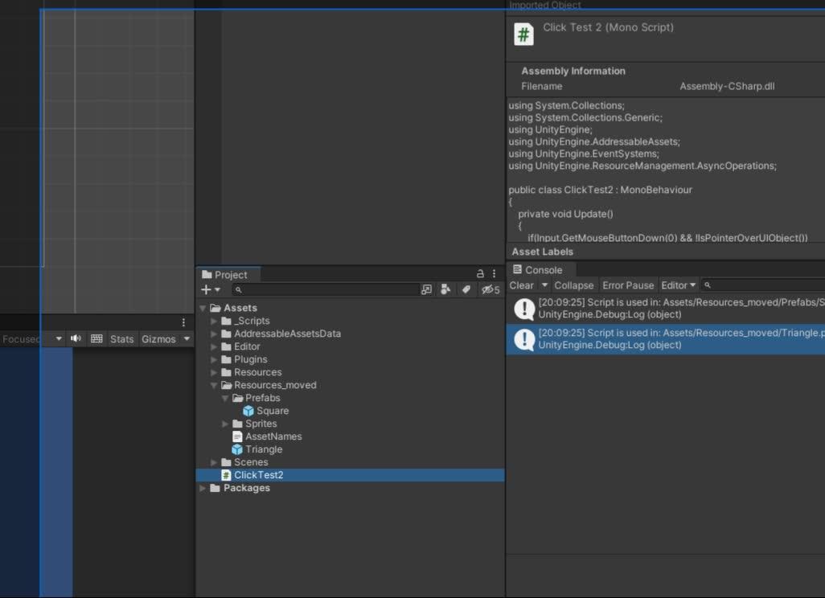Expand the Packages node in Project window
This screenshot has width=825, height=598.
[x=203, y=488]
